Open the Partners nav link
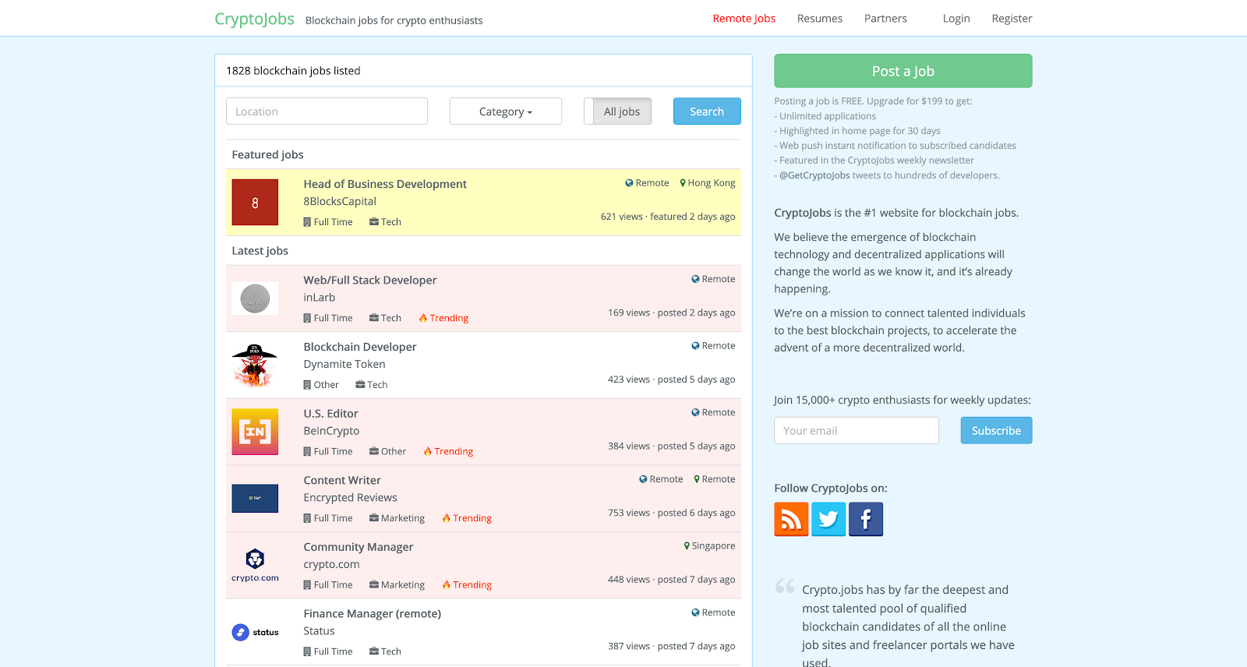1247x667 pixels. coord(885,19)
